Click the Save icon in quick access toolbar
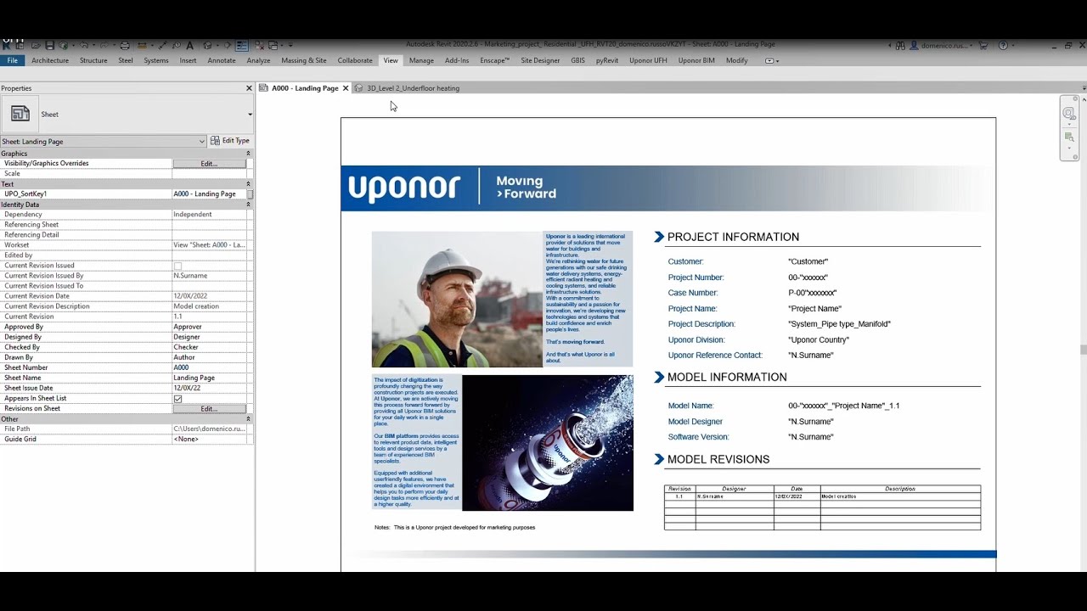Image resolution: width=1087 pixels, height=611 pixels. (x=49, y=45)
